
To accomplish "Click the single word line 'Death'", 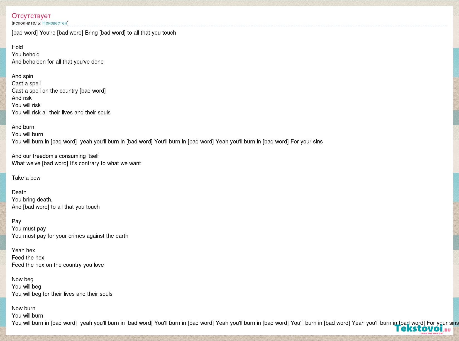I will (19, 192).
